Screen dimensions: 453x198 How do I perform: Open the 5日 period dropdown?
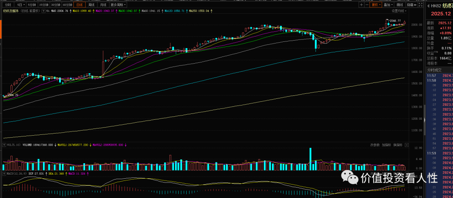point(21,5)
